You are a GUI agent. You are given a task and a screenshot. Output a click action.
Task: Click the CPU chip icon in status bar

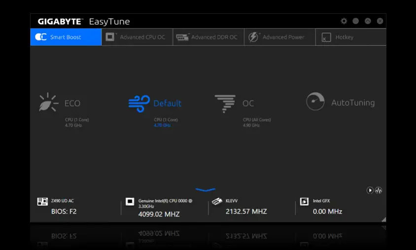coord(130,202)
